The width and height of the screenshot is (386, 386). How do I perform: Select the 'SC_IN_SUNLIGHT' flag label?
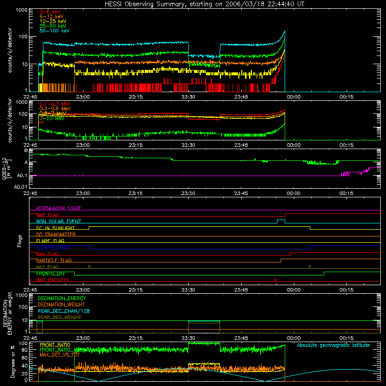tap(55, 228)
